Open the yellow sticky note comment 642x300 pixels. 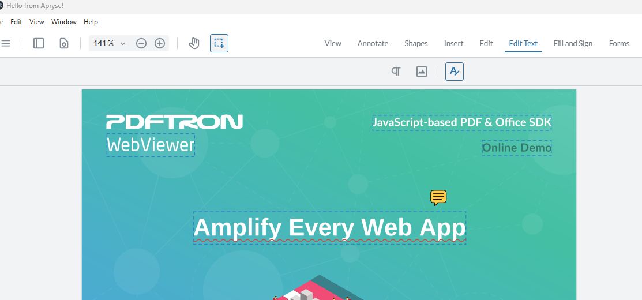(438, 197)
